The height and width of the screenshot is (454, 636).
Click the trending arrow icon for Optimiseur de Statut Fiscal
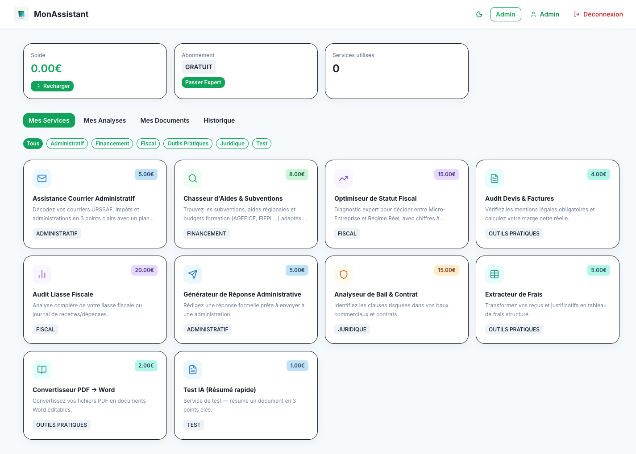344,178
